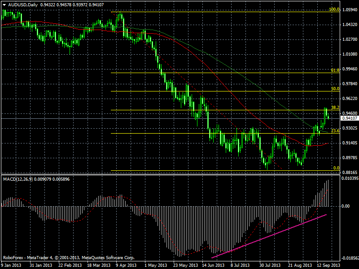The height and width of the screenshot is (269, 359).
Task: Click the current price tag 0.94107
Action: point(350,118)
